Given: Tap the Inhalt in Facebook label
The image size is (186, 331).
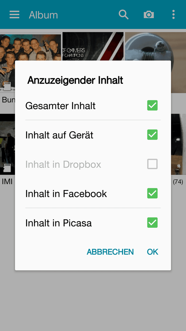Looking at the screenshot, I should (x=66, y=194).
